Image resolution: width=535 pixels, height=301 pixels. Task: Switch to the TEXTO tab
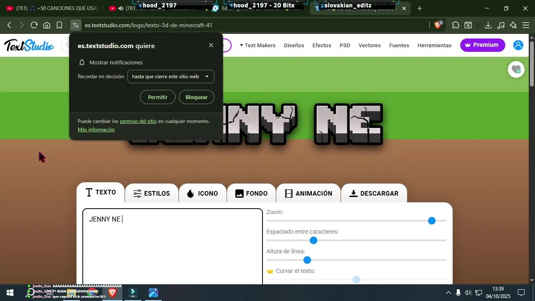pos(100,192)
